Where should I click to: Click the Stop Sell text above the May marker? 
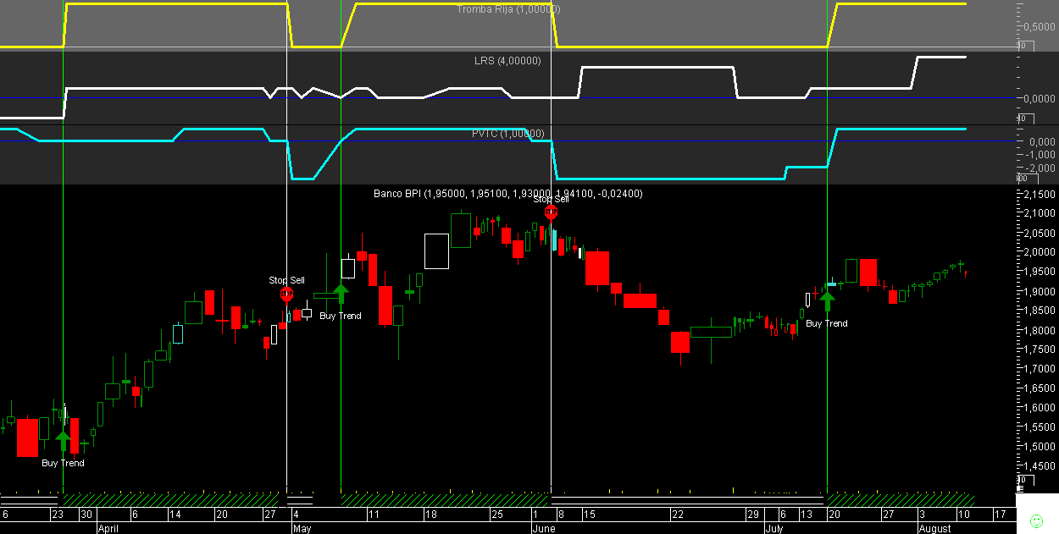(286, 280)
